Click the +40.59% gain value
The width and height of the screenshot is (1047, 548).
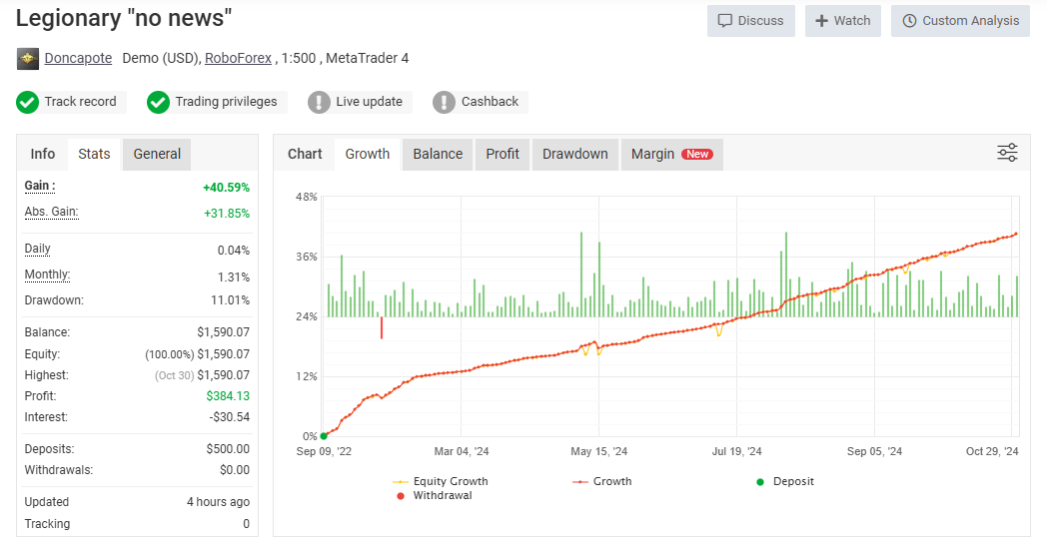point(227,188)
